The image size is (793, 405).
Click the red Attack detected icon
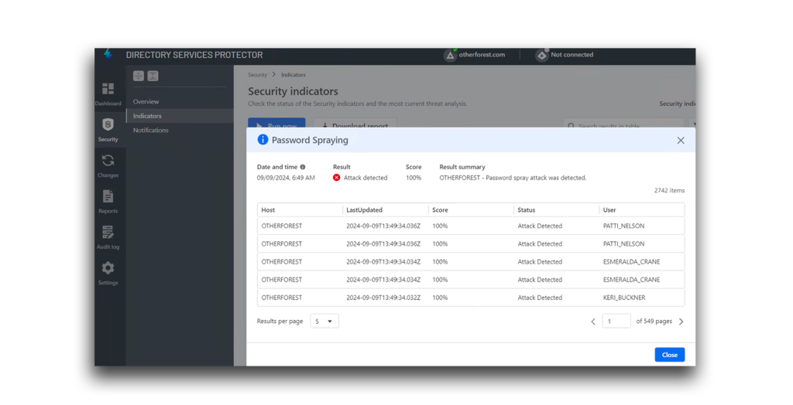[336, 178]
